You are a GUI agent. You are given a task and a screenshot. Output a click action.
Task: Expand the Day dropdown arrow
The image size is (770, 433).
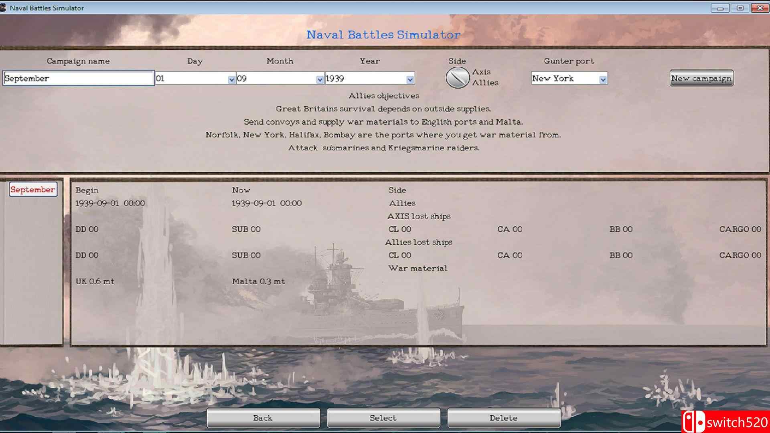pyautogui.click(x=231, y=79)
